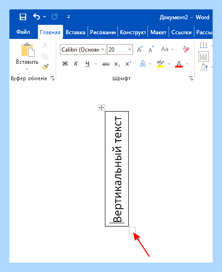The image size is (222, 272).
Task: Open highlight color dropdown arrow
Action: [x=169, y=64]
